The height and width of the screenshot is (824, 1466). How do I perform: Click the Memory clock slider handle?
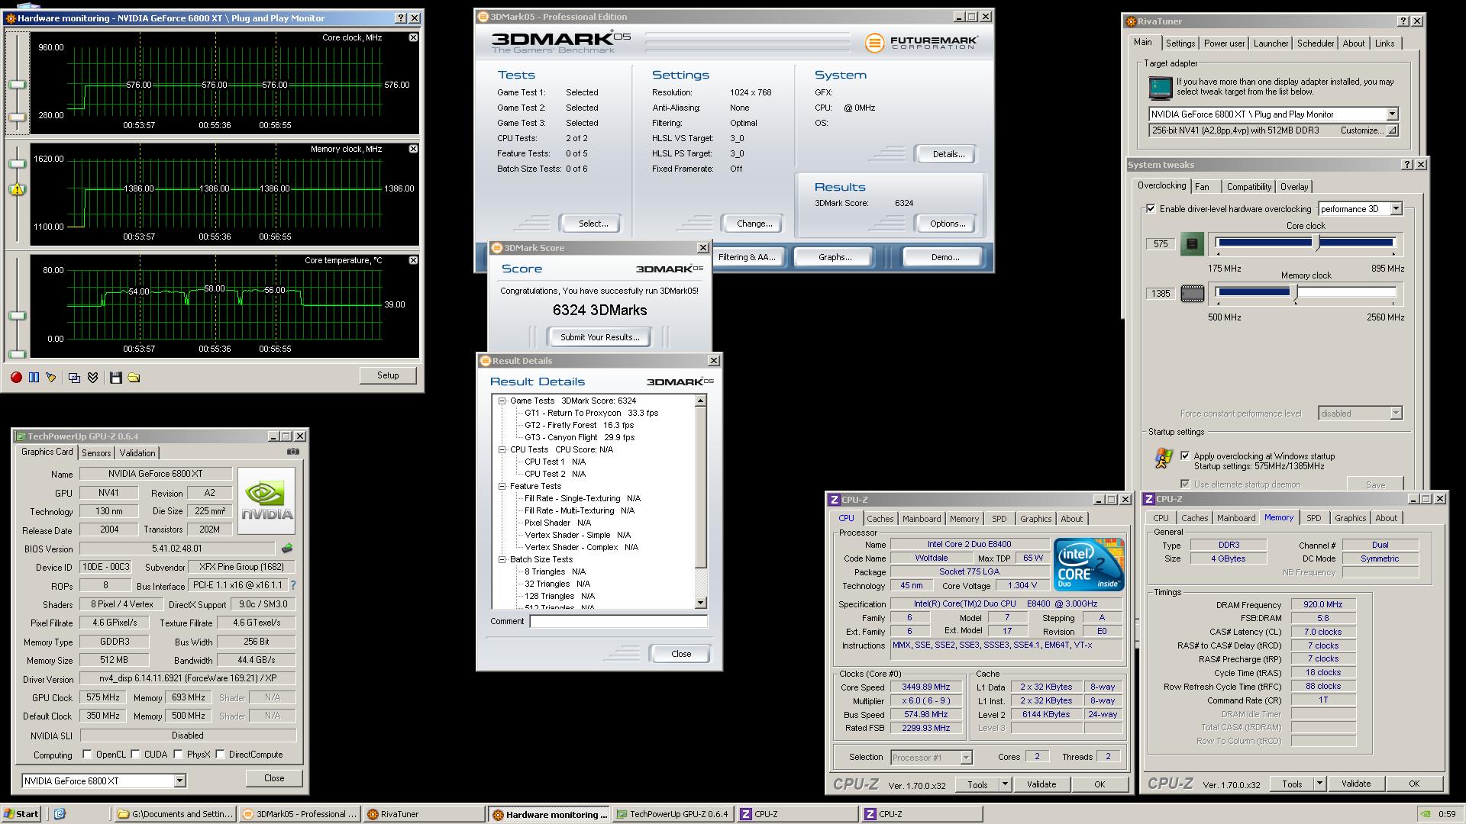pyautogui.click(x=1294, y=292)
